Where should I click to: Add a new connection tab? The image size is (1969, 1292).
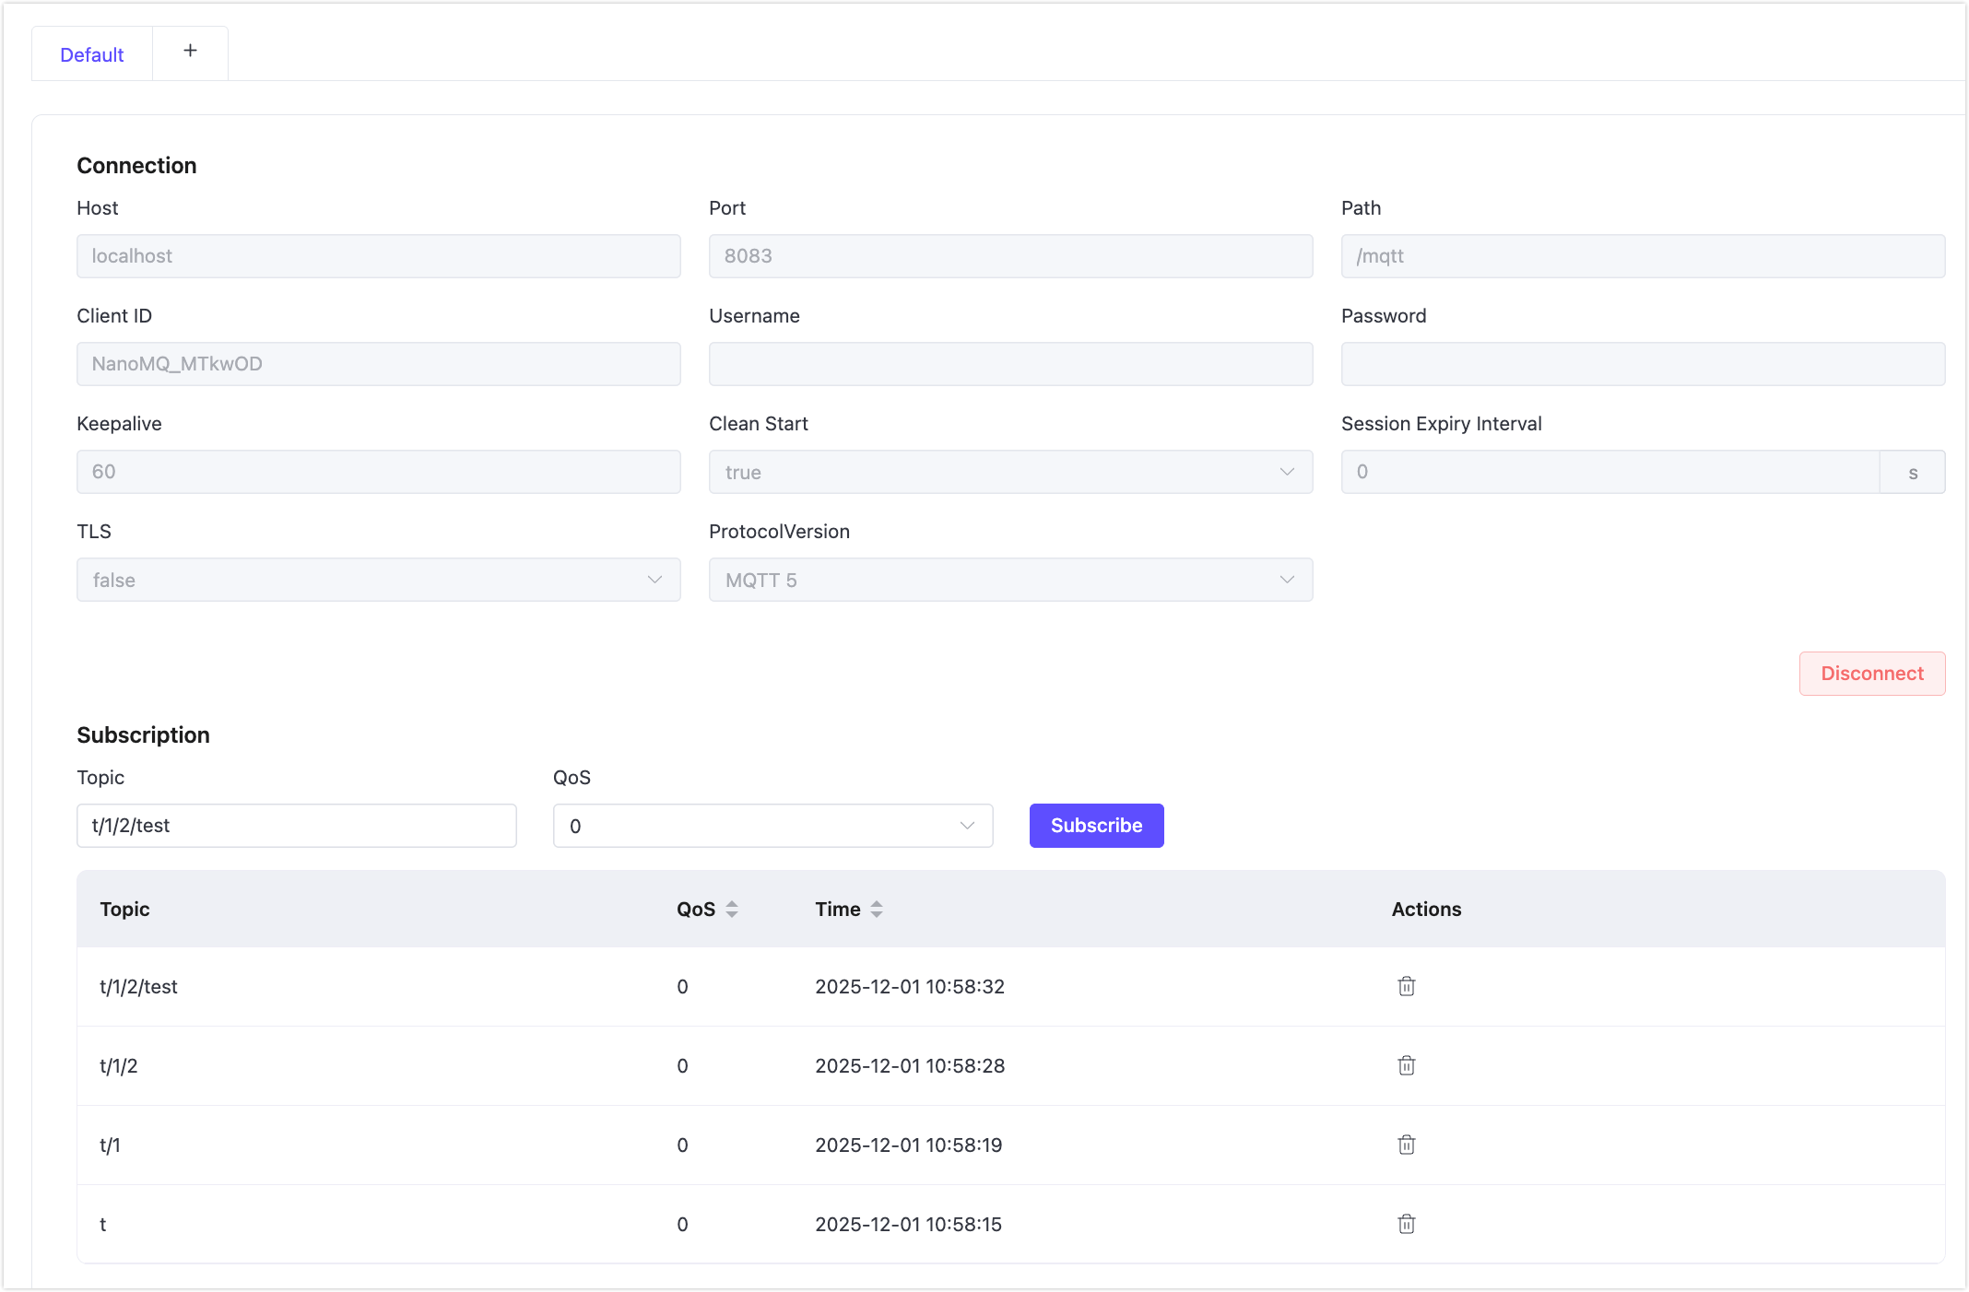190,52
